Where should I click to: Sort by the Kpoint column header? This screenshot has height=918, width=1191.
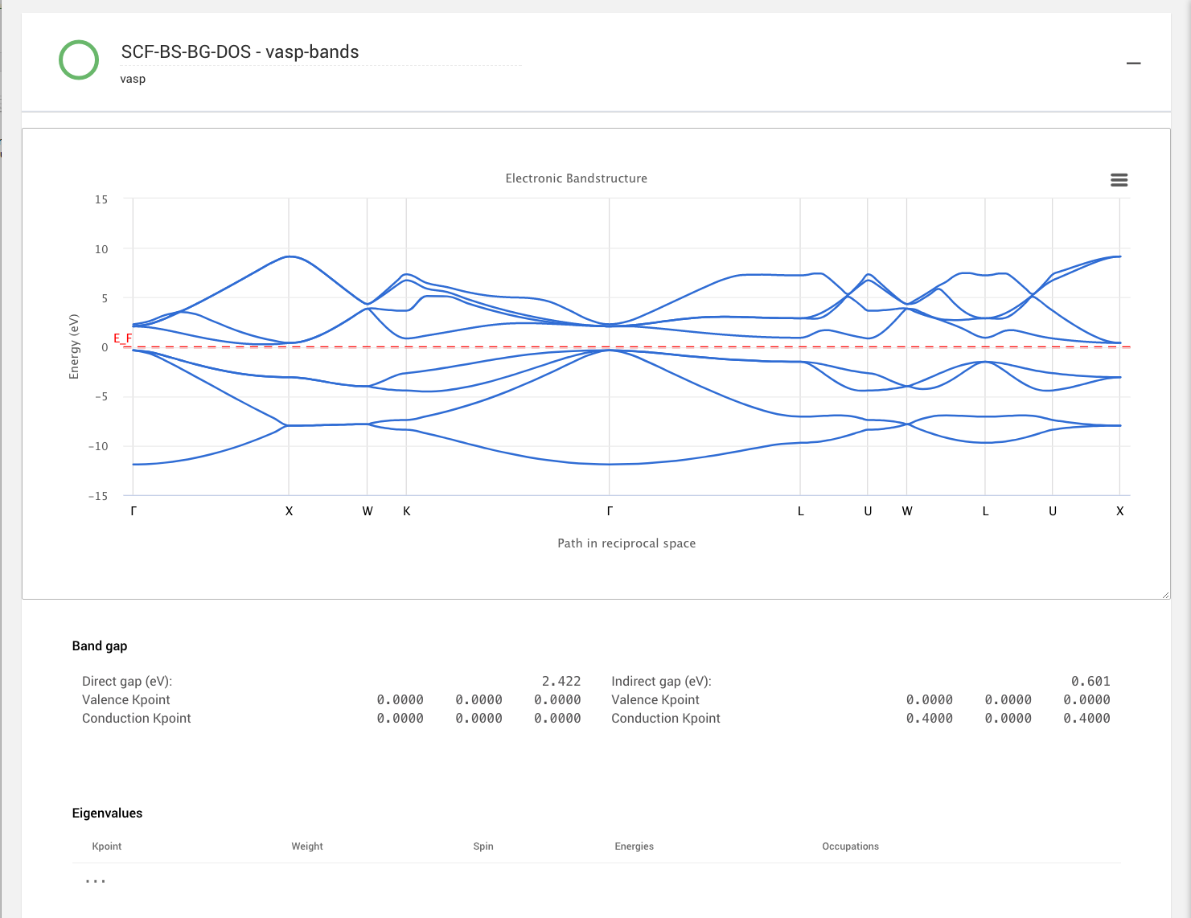[107, 846]
